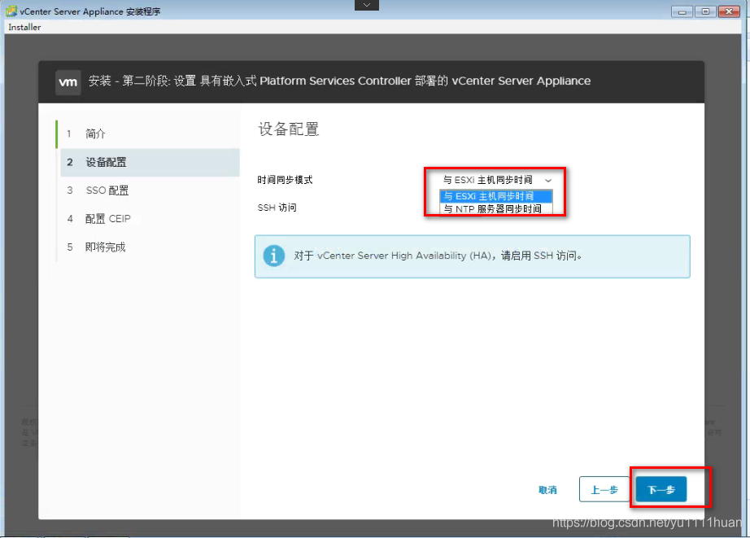Choose 与 ESXi 主机同步时间 option in list
This screenshot has width=750, height=538.
pyautogui.click(x=496, y=196)
